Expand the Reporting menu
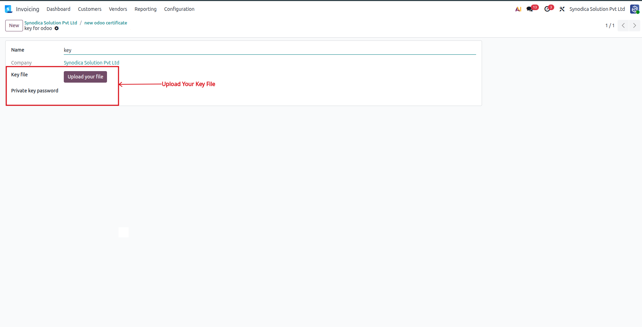The image size is (642, 327). [x=145, y=9]
